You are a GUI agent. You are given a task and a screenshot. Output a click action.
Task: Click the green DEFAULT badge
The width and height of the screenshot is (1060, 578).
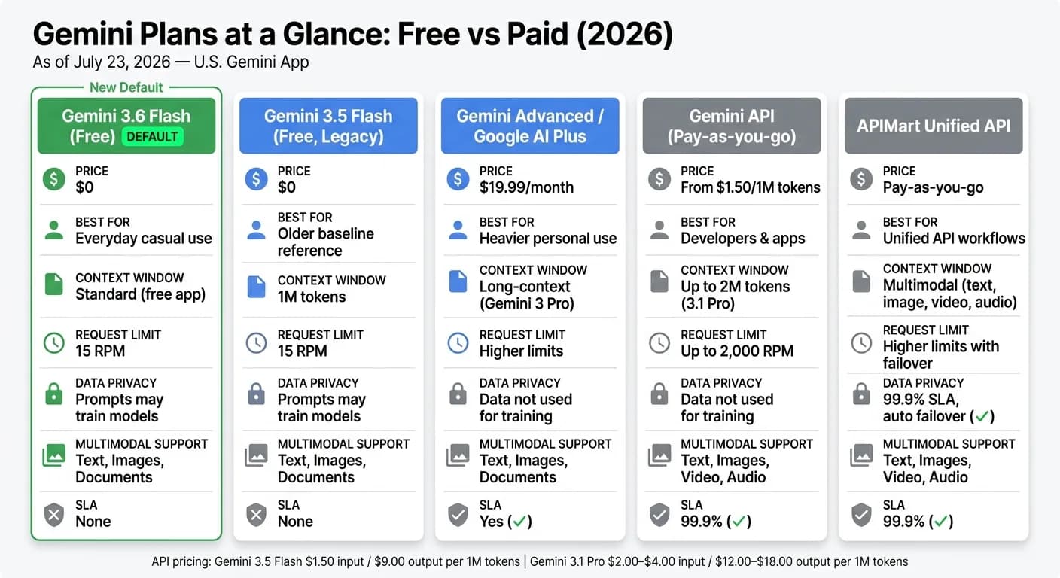152,136
